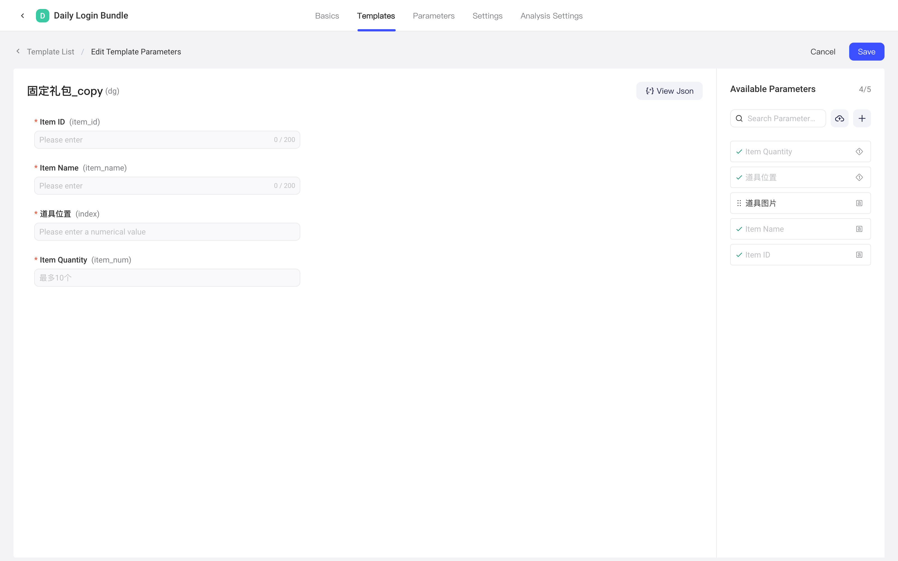Focus the Item ID input field
Viewport: 898px width, 561px height.
coord(167,139)
